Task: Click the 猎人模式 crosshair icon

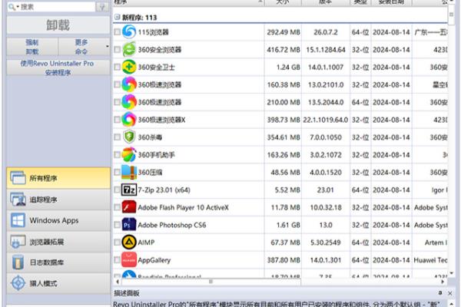Action: (x=18, y=283)
